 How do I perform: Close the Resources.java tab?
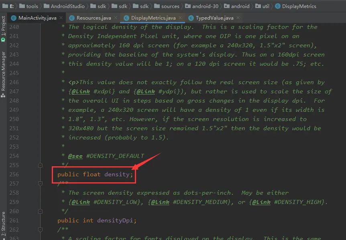(x=116, y=18)
